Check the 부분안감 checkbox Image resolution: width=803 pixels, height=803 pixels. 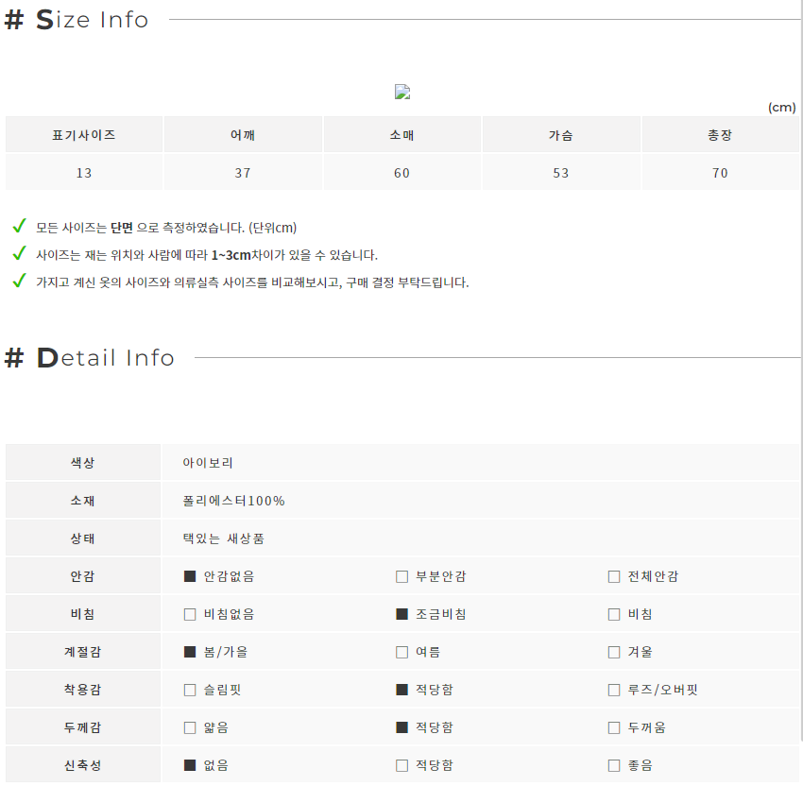pyautogui.click(x=402, y=576)
